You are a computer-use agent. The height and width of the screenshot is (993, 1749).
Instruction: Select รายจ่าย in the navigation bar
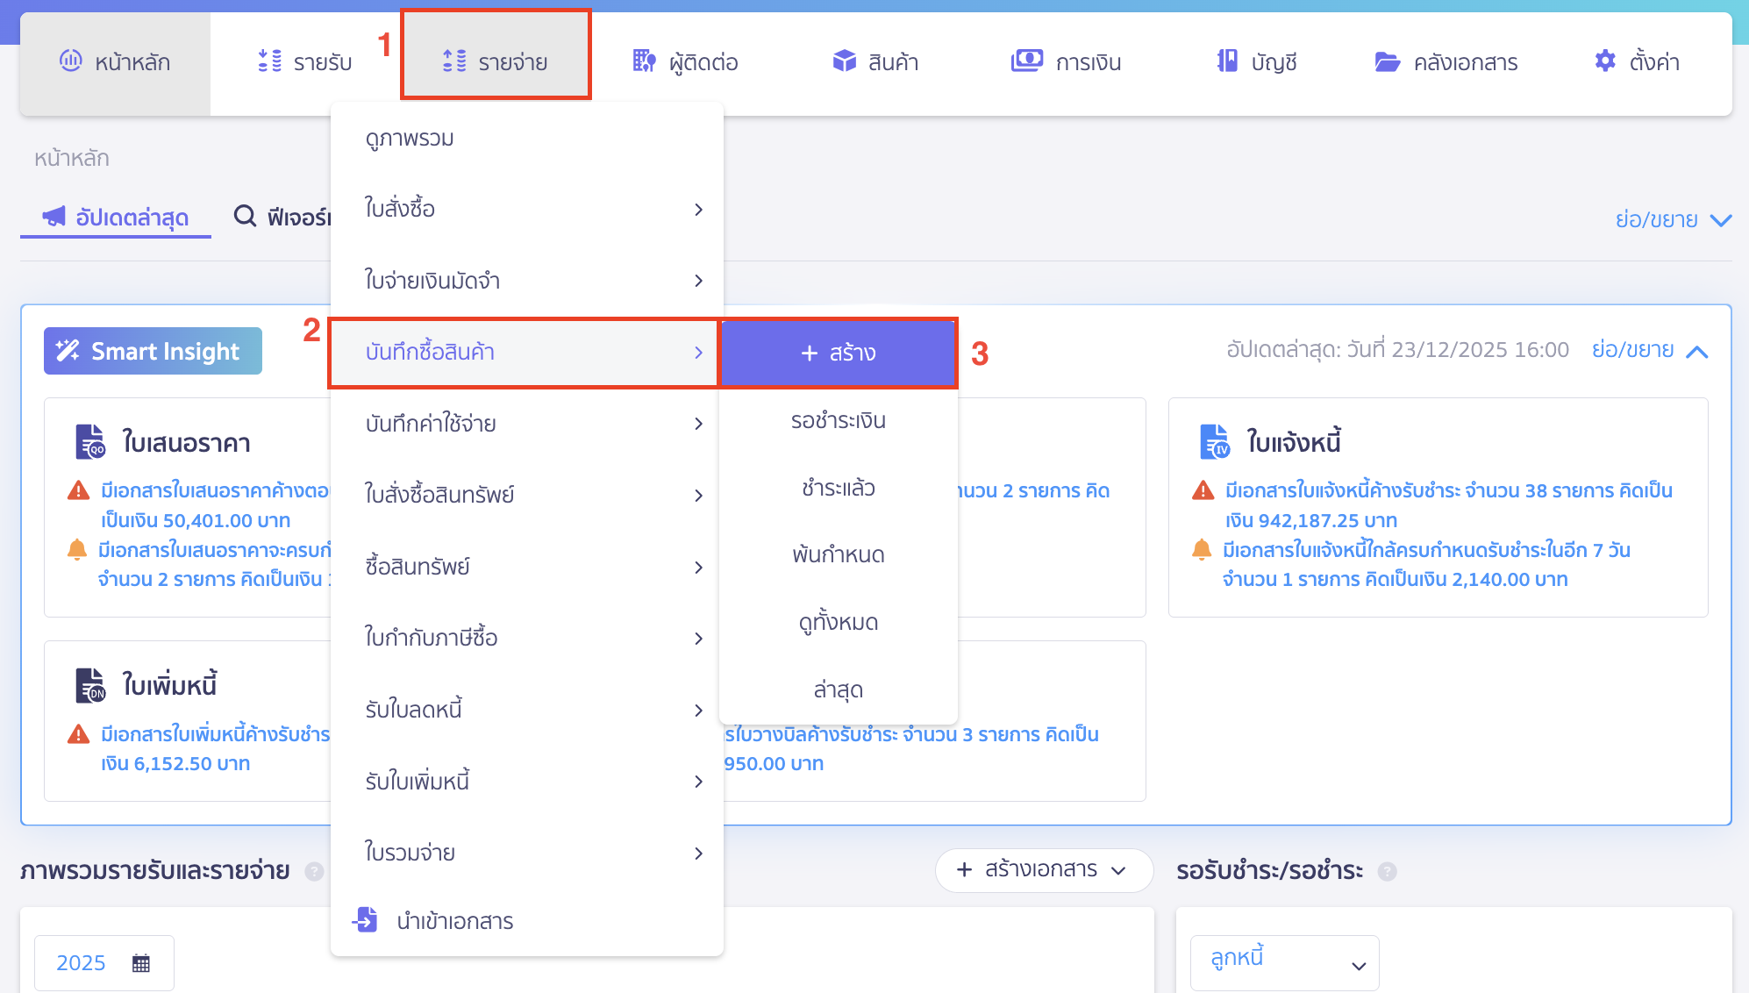(x=496, y=61)
